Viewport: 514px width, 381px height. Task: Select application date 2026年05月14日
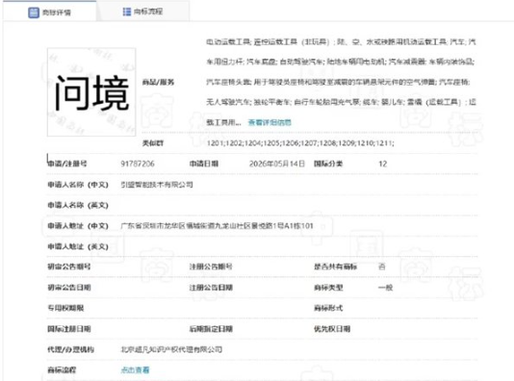[x=277, y=164]
